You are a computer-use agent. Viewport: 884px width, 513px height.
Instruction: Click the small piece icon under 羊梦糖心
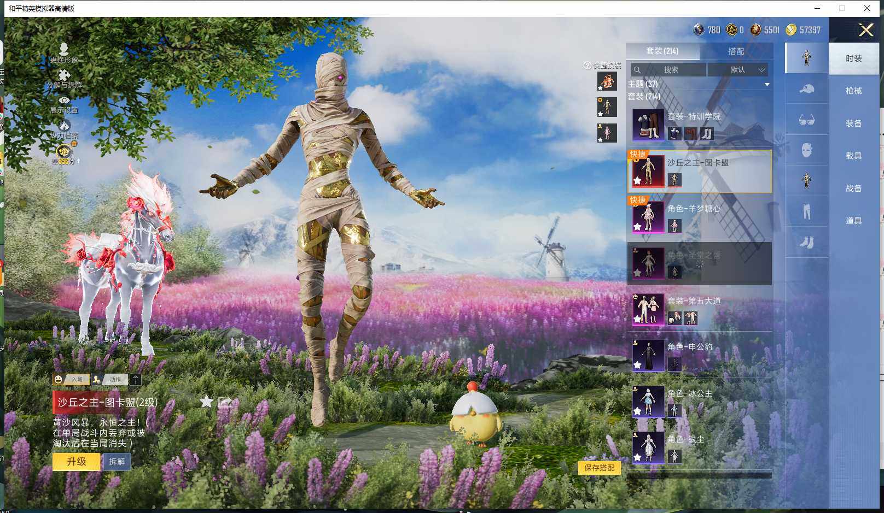(674, 225)
